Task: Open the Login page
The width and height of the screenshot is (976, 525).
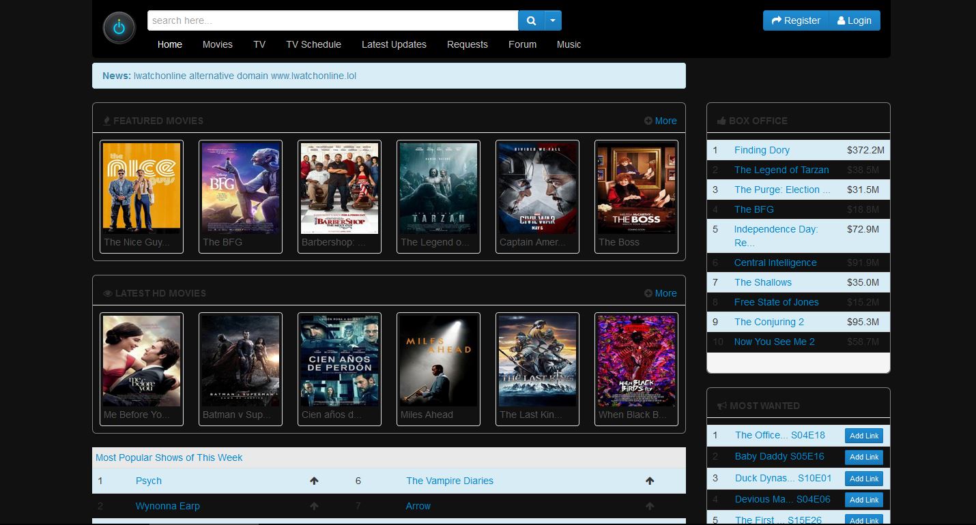Action: (855, 20)
